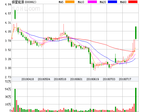Click the 3.78 price axis label
Screen dimensions: 153x112
tap(8, 41)
